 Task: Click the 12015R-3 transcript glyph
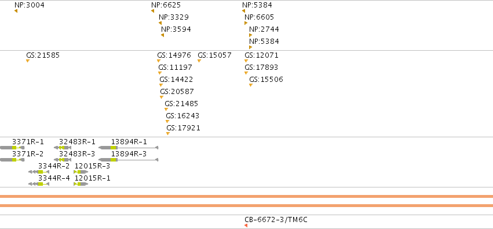coord(81,172)
